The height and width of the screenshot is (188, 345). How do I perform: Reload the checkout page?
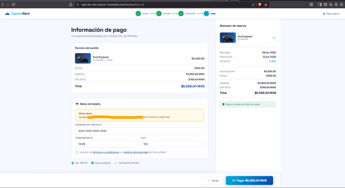[x=13, y=4]
